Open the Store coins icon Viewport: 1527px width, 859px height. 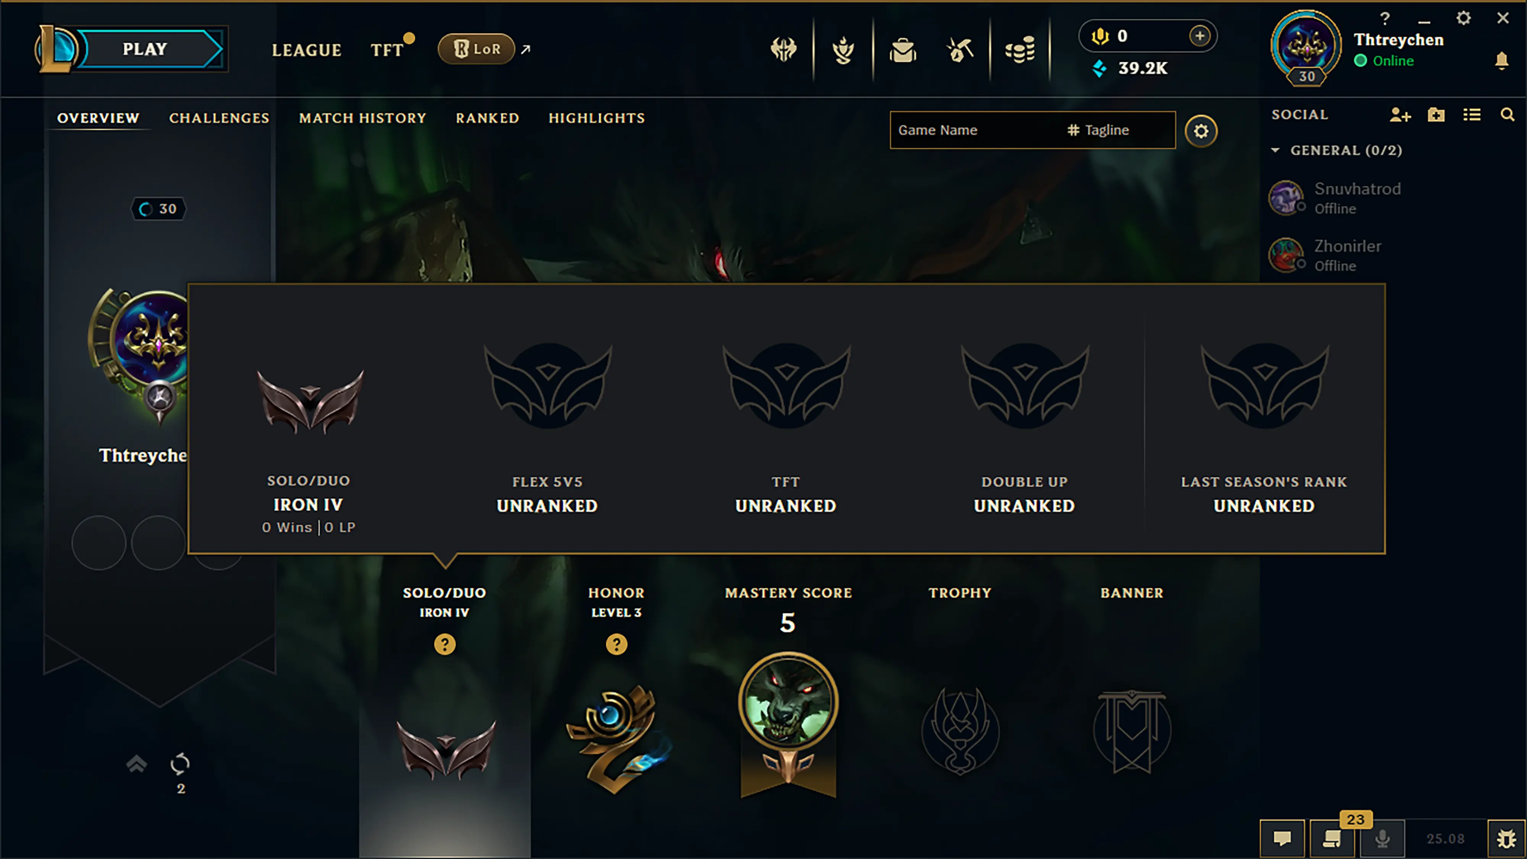(1020, 50)
